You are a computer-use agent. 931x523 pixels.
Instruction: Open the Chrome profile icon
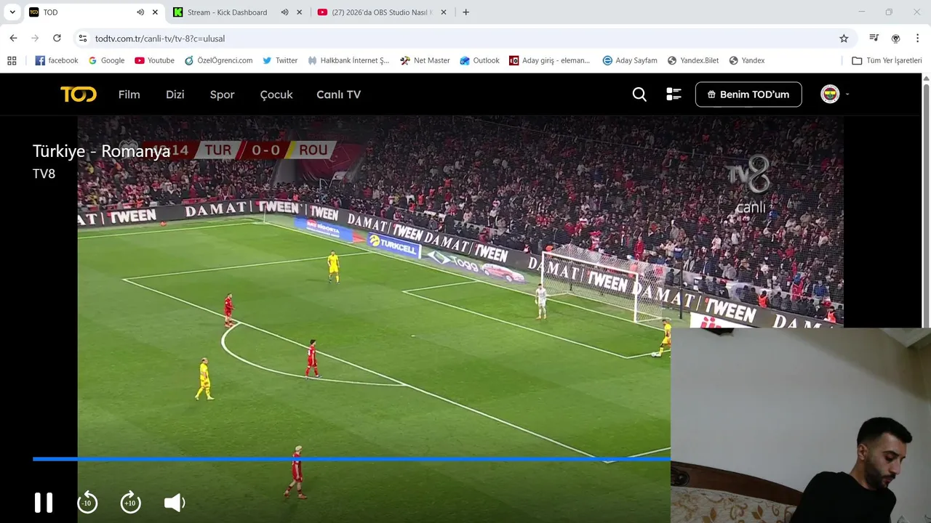[x=895, y=38]
